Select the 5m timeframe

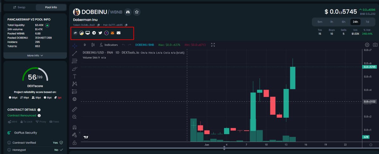click(320, 22)
